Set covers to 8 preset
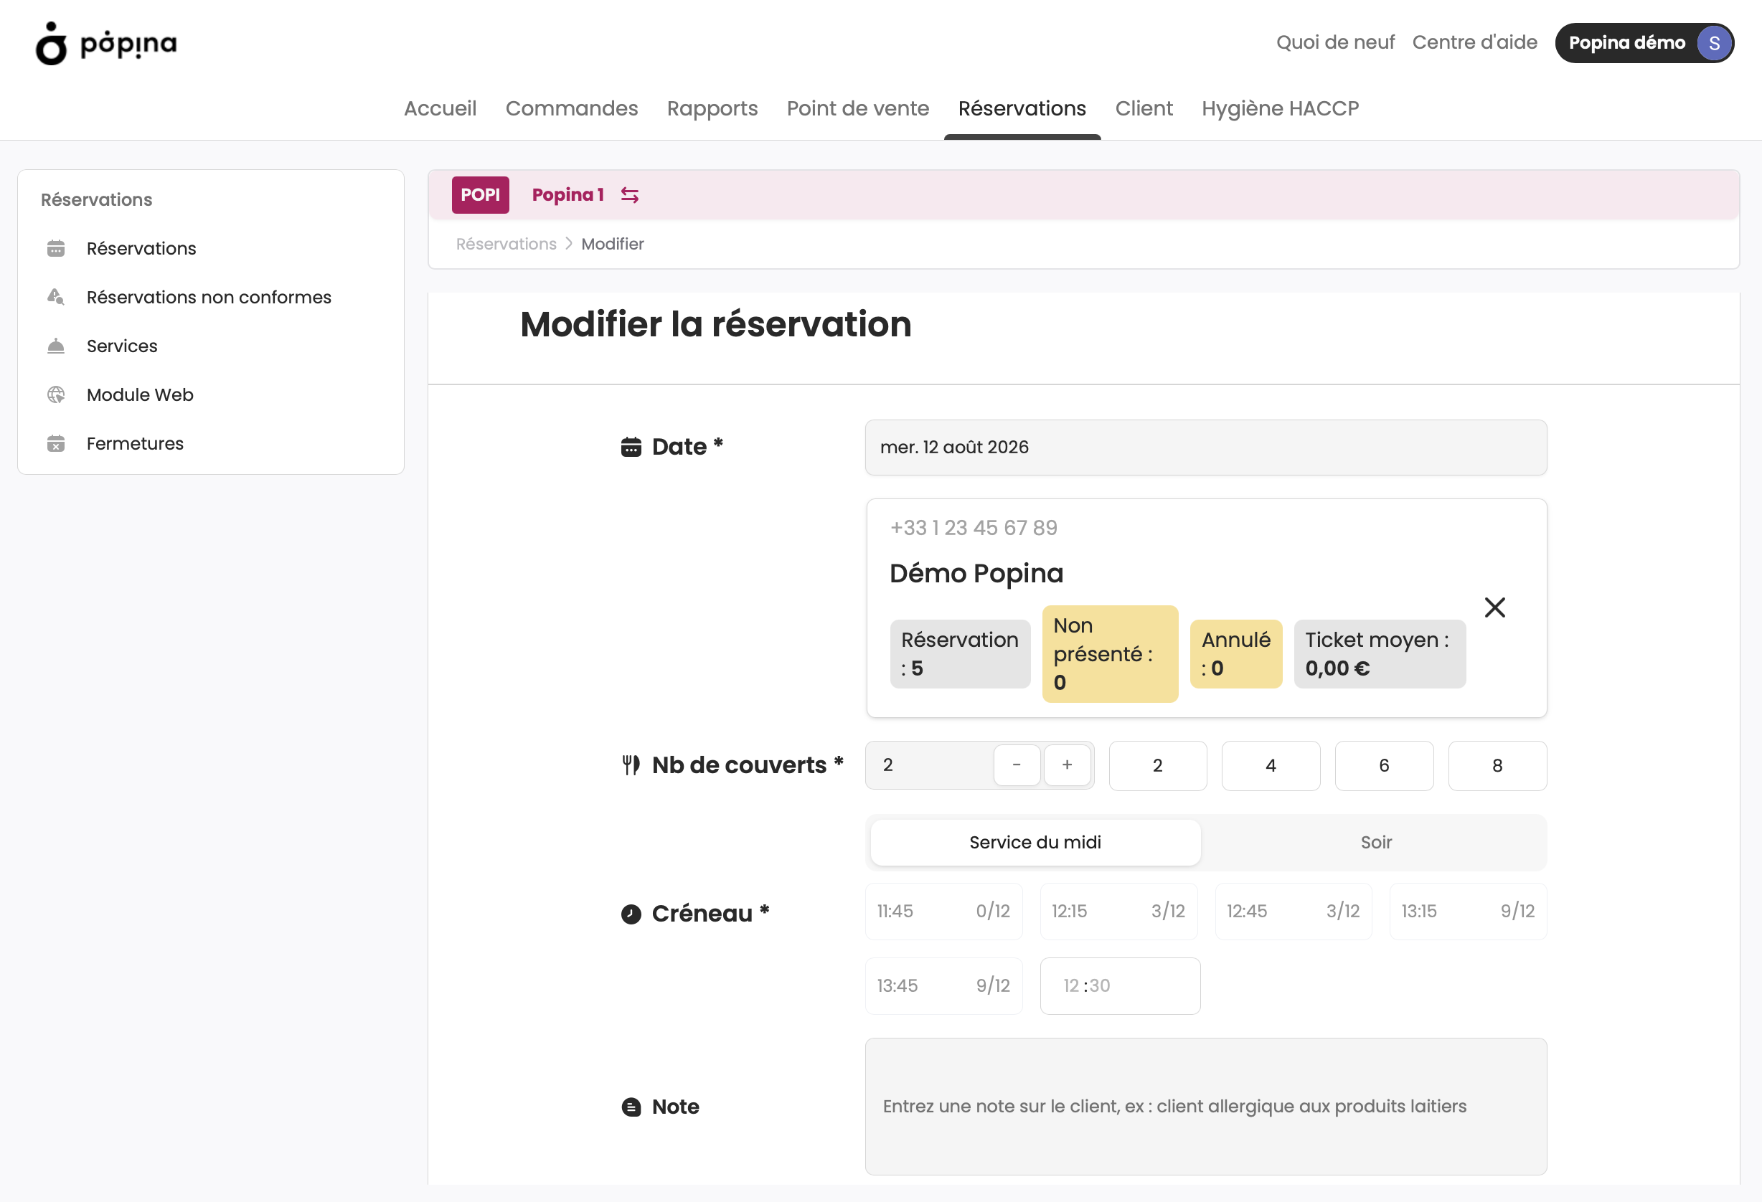Screen dimensions: 1762x1202 point(1497,765)
